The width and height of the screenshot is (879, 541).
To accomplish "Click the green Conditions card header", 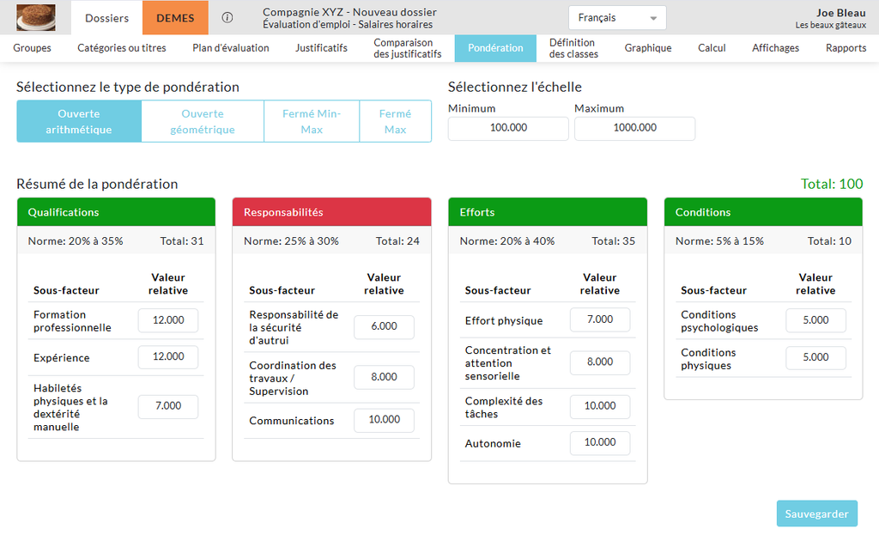I will 763,212.
